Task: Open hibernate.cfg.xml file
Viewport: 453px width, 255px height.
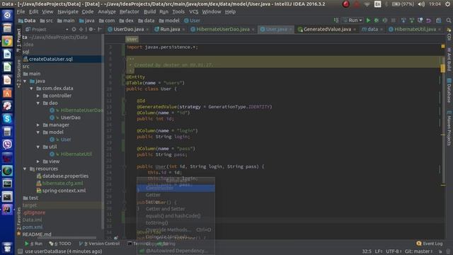Action: (59, 183)
